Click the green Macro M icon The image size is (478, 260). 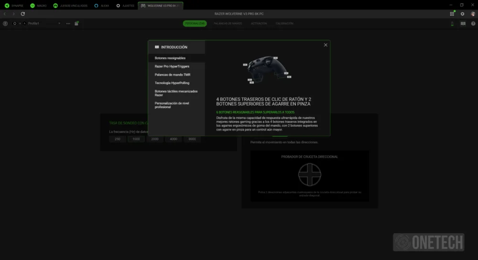coord(33,5)
